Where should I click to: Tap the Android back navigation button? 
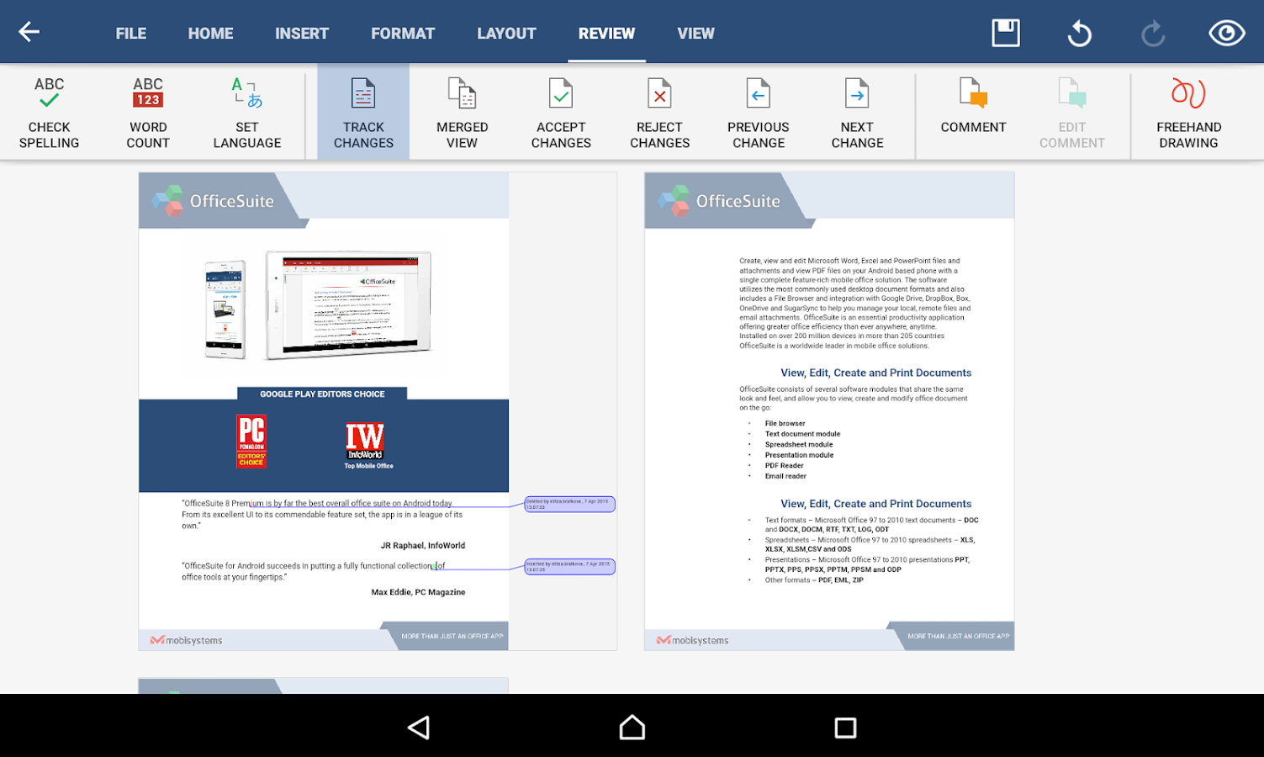(420, 728)
